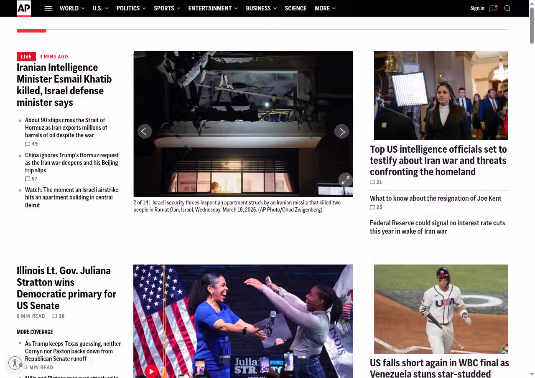Open the search magnifier icon
535x378 pixels.
point(507,8)
